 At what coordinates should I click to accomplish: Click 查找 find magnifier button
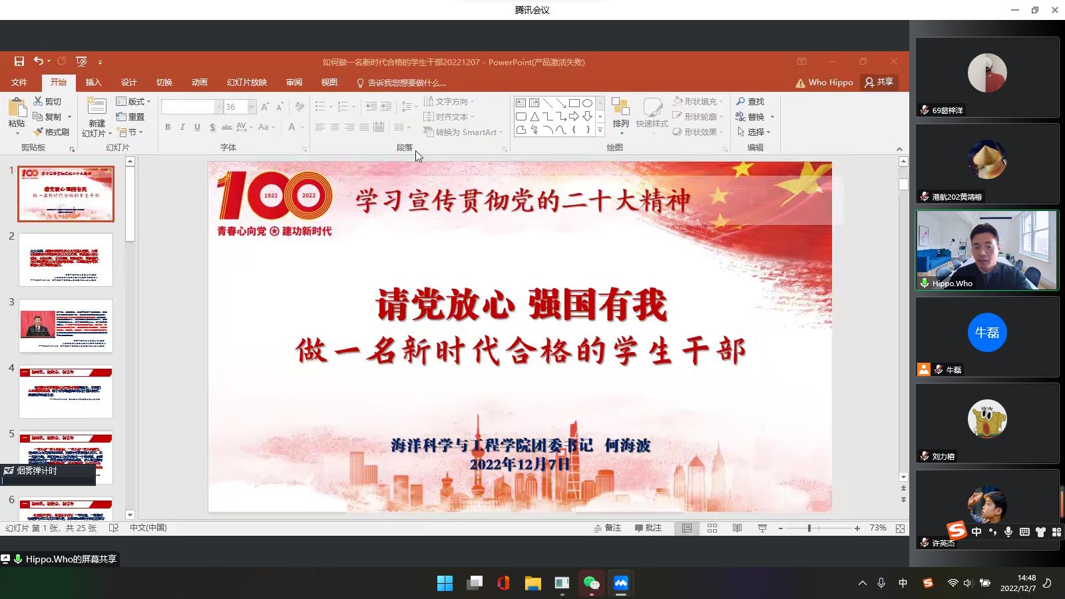click(751, 101)
